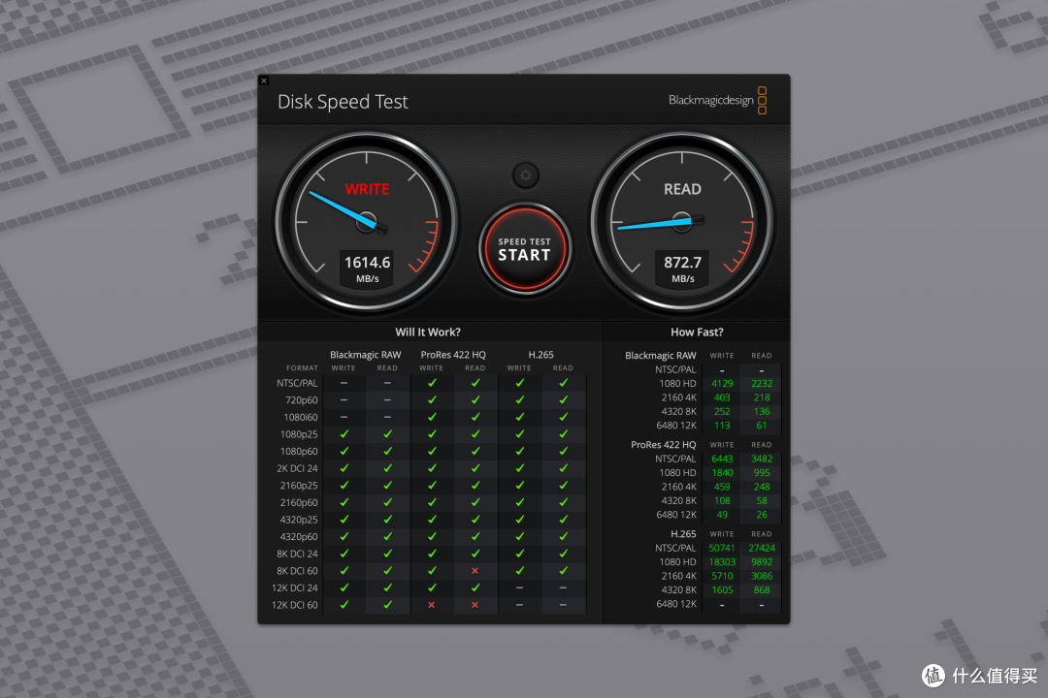Click the 1080i60 format row label
This screenshot has width=1048, height=698.
point(301,417)
